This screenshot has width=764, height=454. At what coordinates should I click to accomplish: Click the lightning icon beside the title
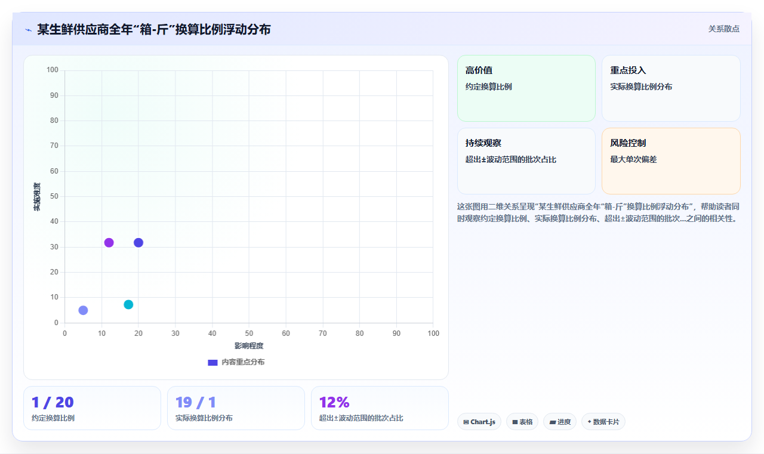[28, 30]
